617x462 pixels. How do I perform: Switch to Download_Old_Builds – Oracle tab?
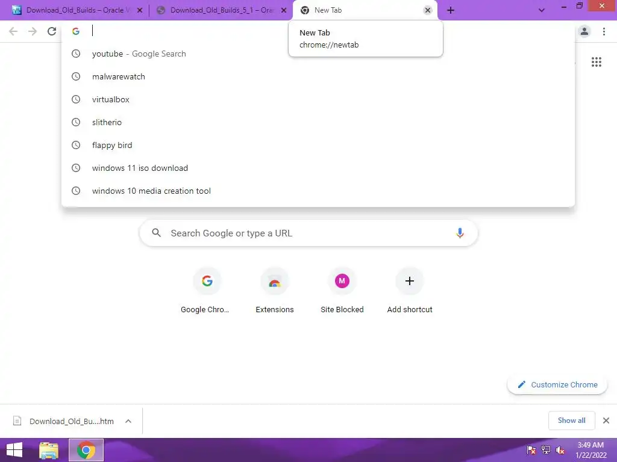click(x=78, y=10)
